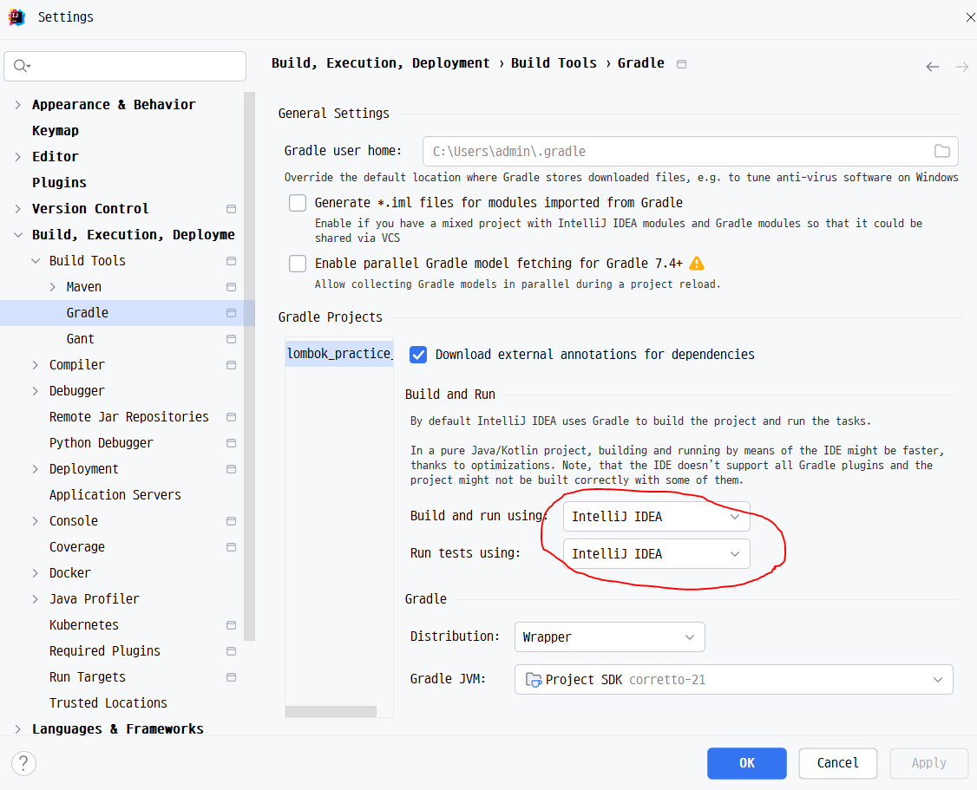This screenshot has width=977, height=790.
Task: Expand the Java Profiler tree node
Action: [x=36, y=599]
